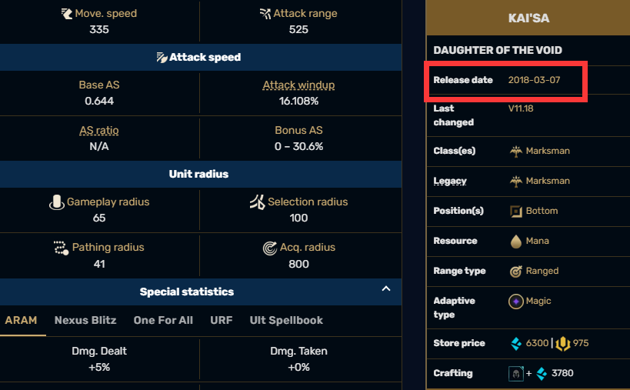630x390 pixels.
Task: Open the URF statistics tab
Action: point(222,321)
